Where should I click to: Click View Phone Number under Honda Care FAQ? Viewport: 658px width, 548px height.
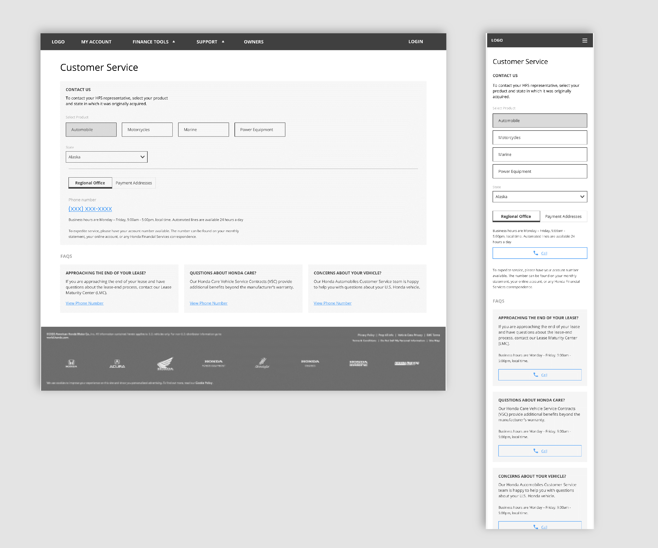coord(209,303)
